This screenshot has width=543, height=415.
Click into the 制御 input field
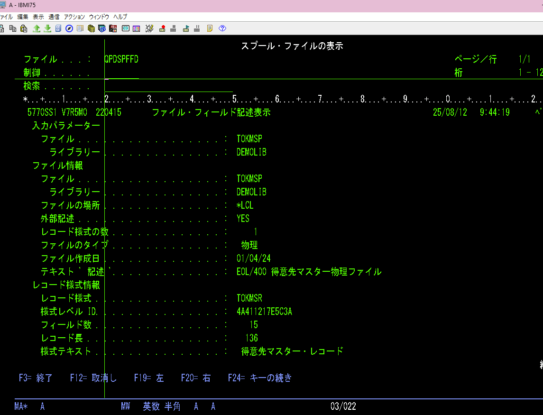tap(121, 73)
